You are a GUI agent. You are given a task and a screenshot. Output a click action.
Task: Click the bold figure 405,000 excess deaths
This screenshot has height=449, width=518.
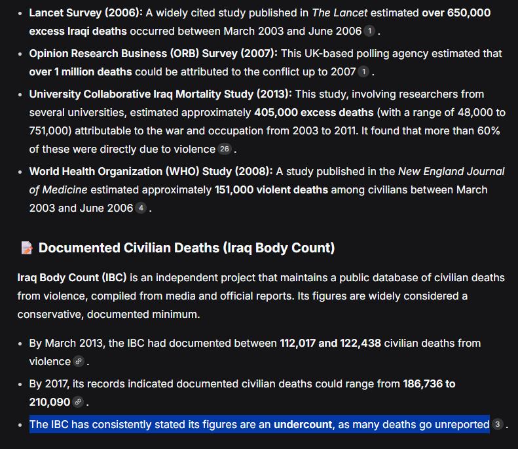(x=314, y=113)
